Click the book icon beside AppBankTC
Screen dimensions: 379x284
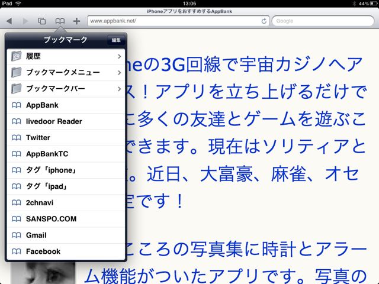16,154
